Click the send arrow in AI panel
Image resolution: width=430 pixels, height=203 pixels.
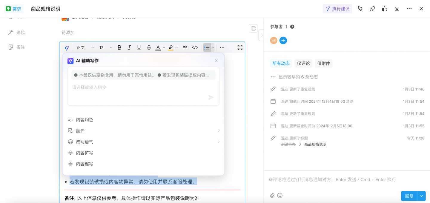(211, 97)
